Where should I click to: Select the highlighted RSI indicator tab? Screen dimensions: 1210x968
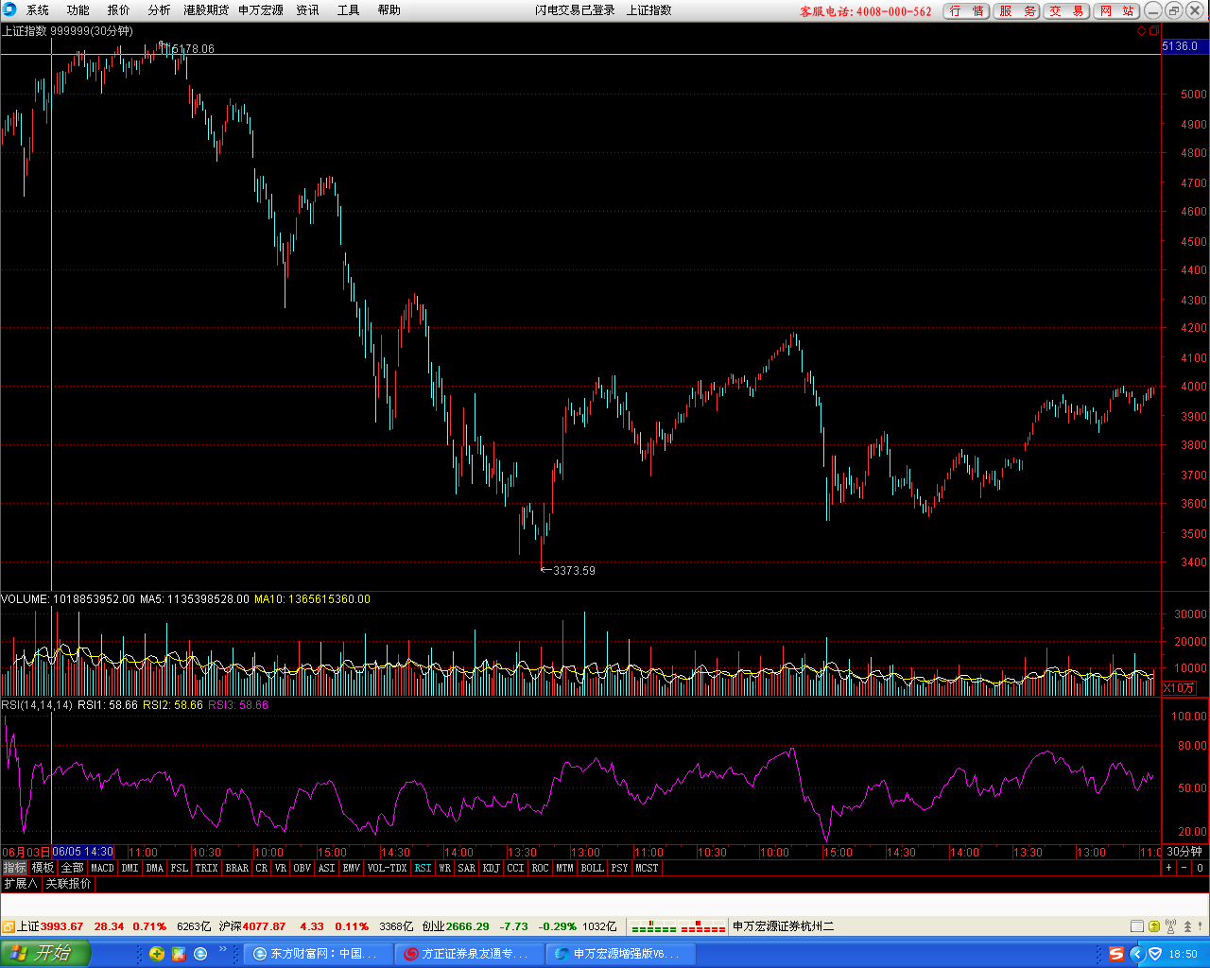423,868
